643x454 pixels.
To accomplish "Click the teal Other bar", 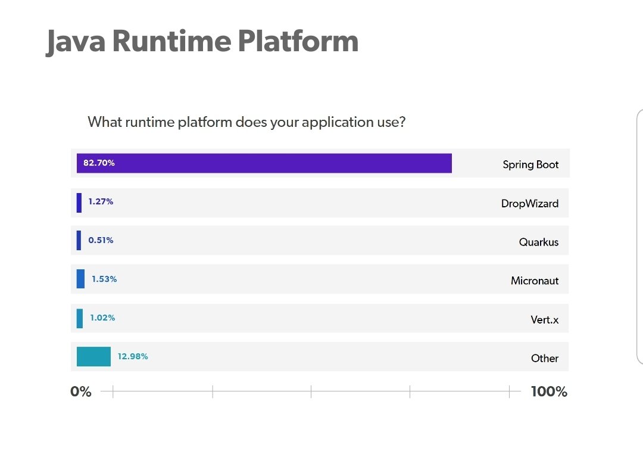I will [93, 357].
